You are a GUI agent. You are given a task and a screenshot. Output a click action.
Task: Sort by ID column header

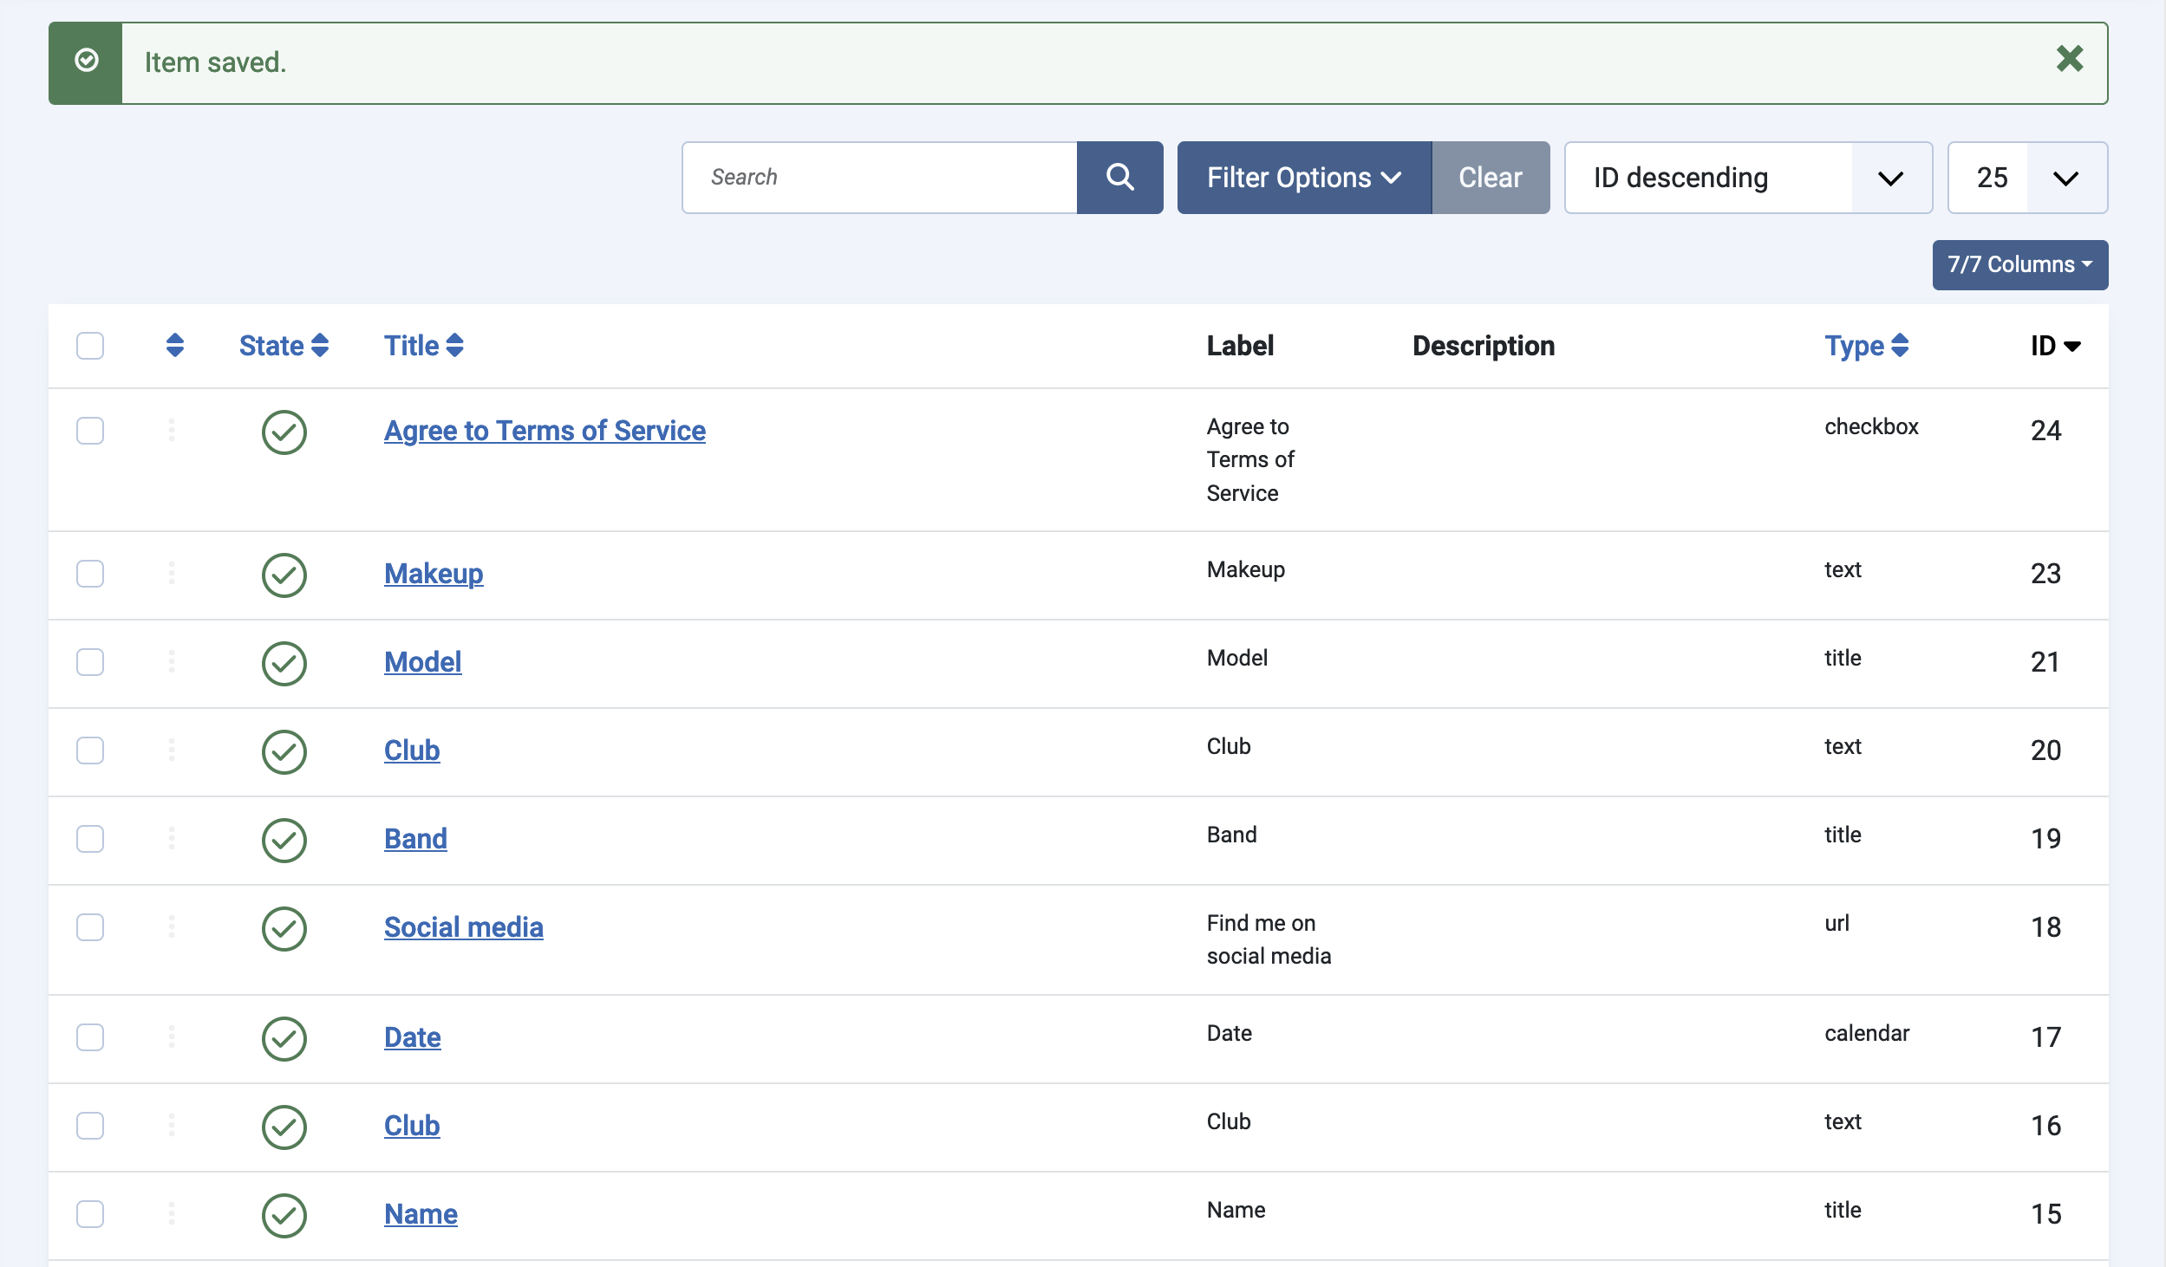[2054, 346]
